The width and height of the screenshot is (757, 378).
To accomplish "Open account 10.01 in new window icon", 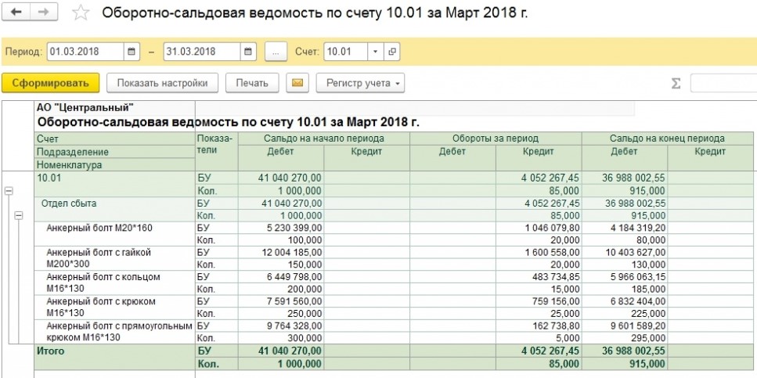I will [391, 52].
